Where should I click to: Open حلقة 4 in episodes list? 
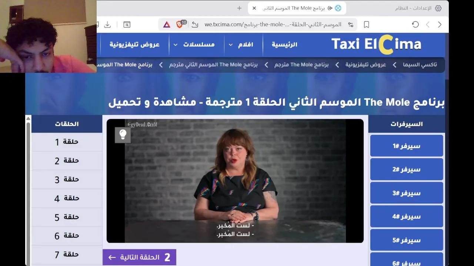click(x=67, y=198)
